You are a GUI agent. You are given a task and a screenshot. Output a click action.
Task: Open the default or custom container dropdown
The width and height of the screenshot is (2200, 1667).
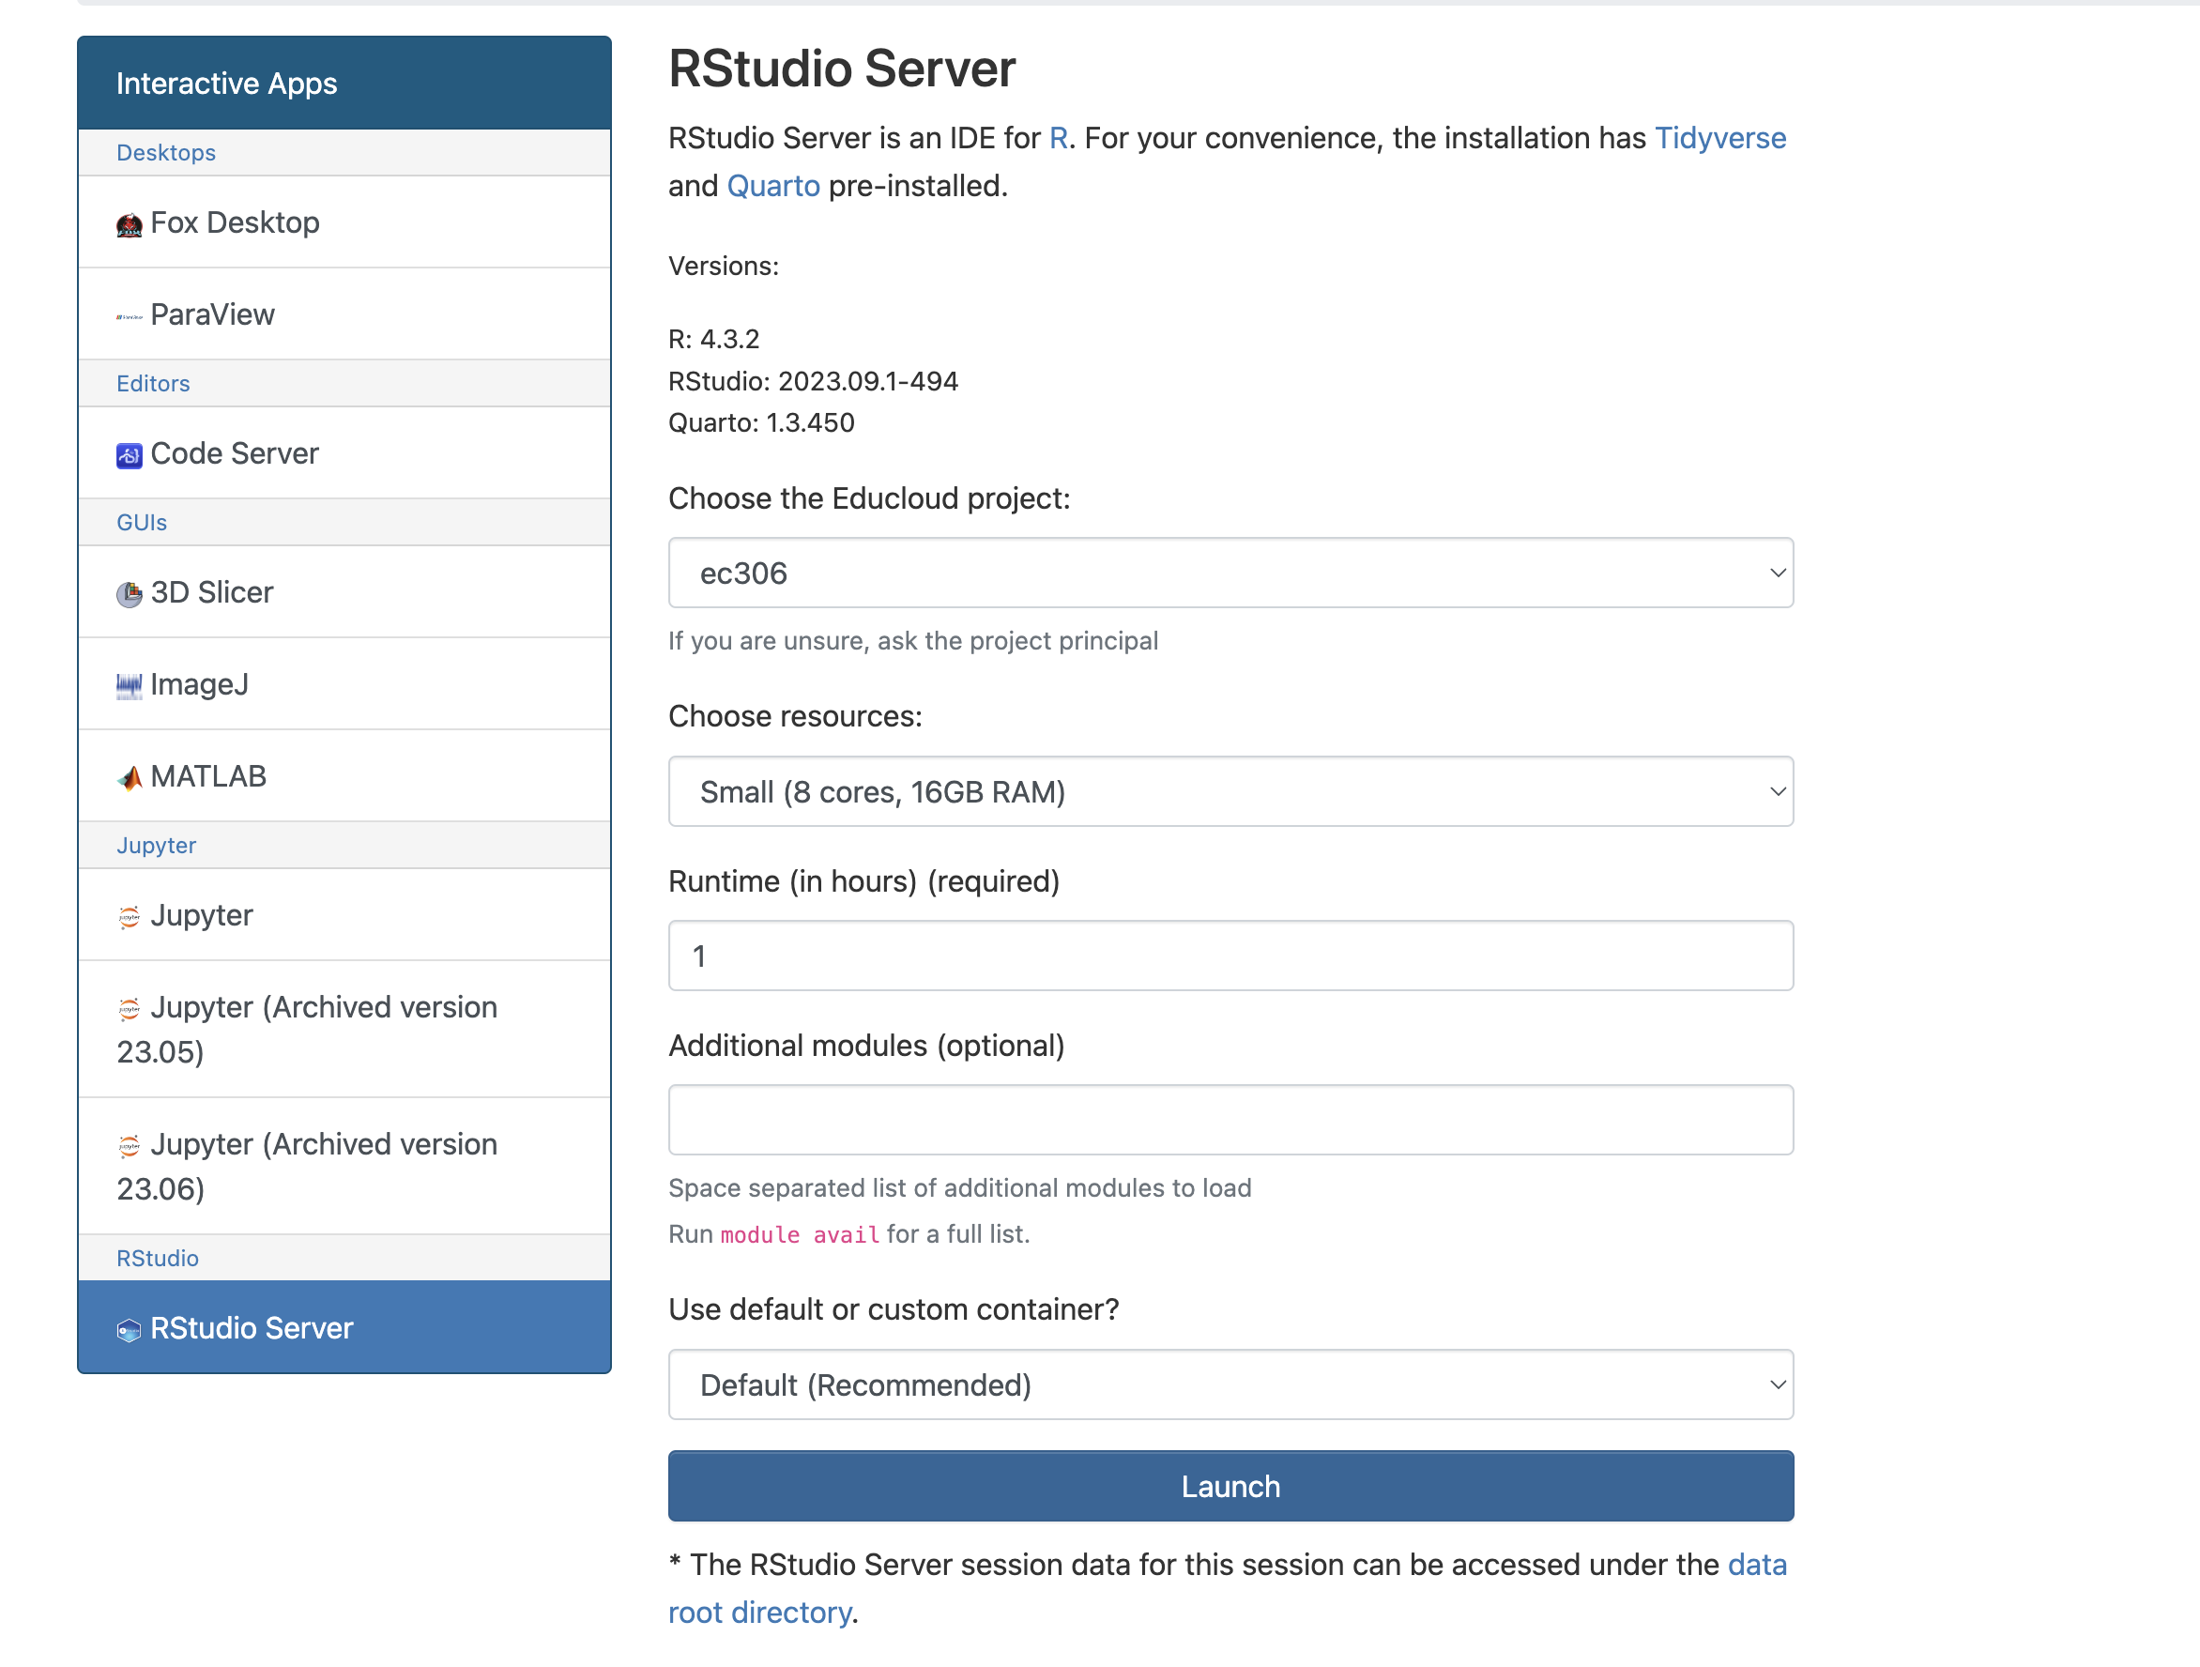tap(1230, 1384)
